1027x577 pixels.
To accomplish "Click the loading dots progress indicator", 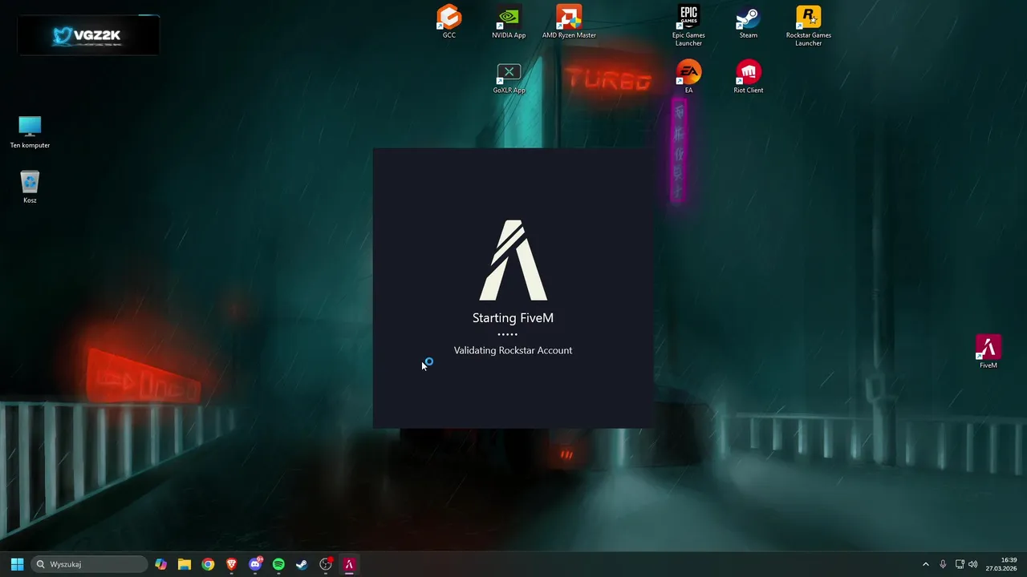I will click(507, 334).
